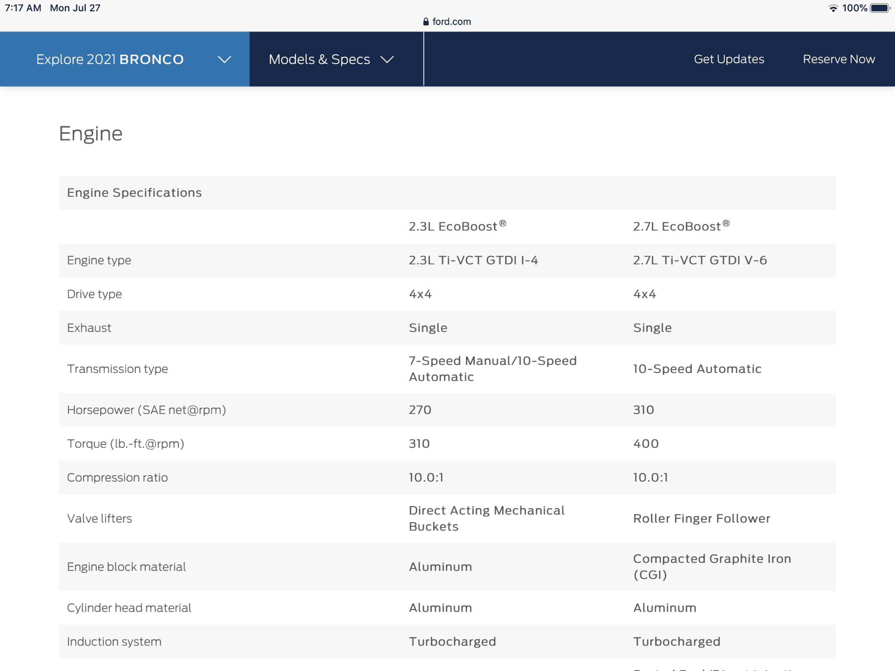Open the Models & Specs dropdown chevron
This screenshot has width=895, height=671.
[387, 59]
